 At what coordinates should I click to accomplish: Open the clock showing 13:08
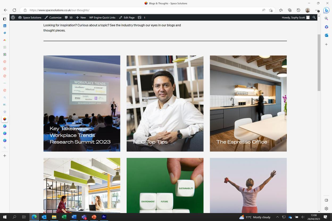coord(314,217)
